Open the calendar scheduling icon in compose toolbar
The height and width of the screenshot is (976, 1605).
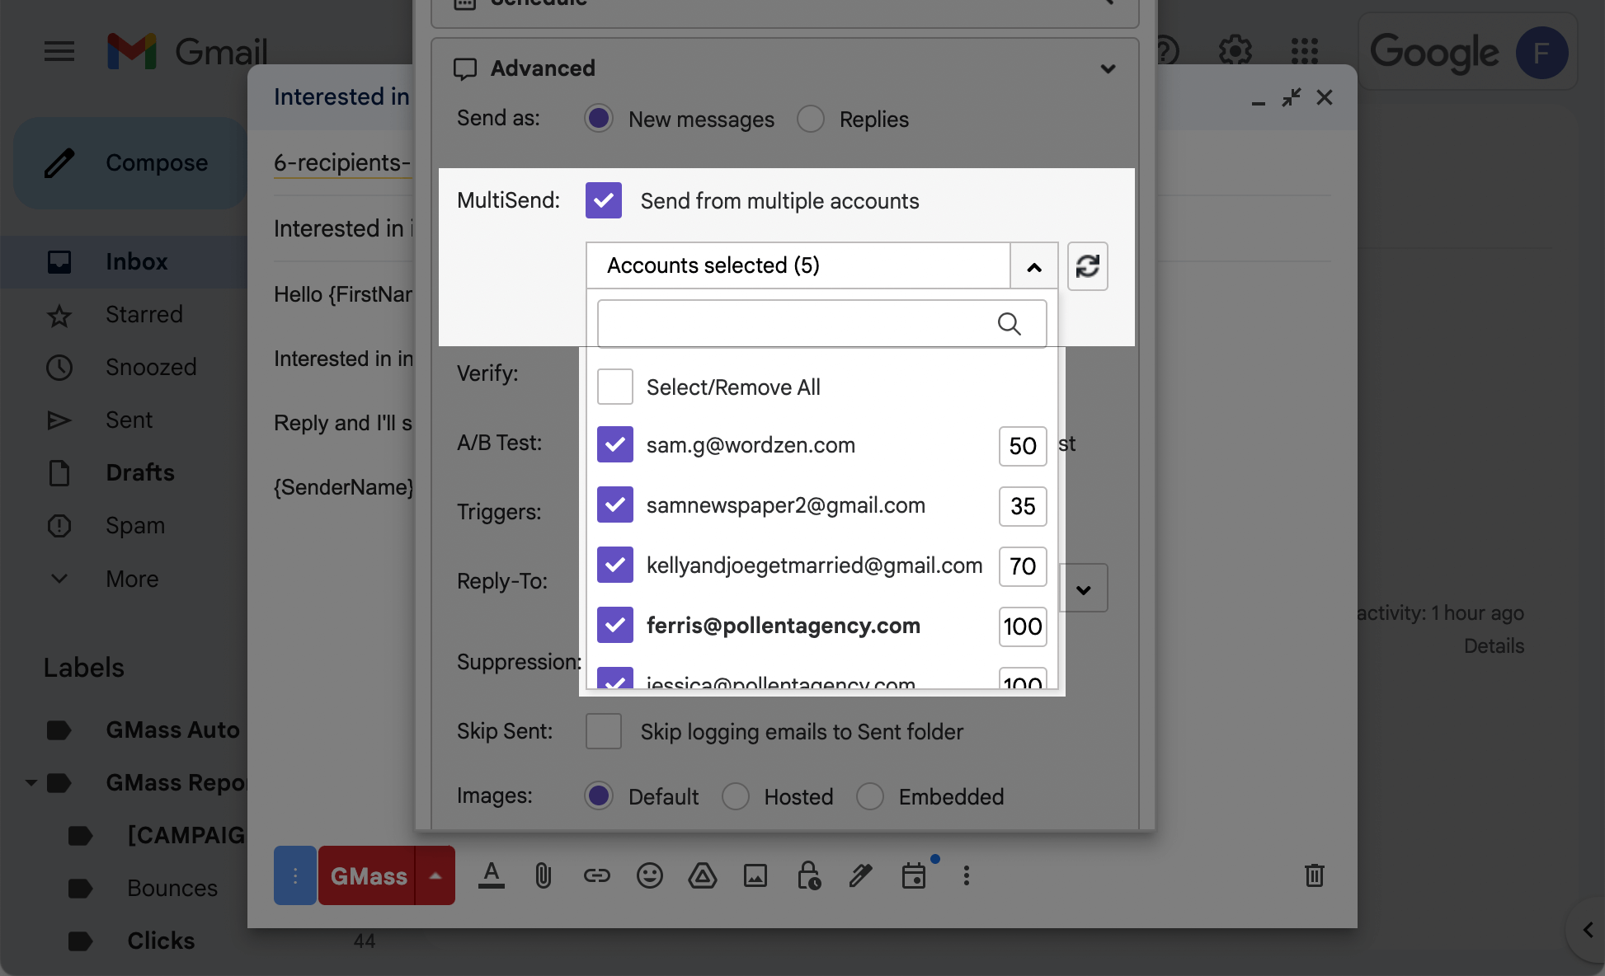[914, 875]
